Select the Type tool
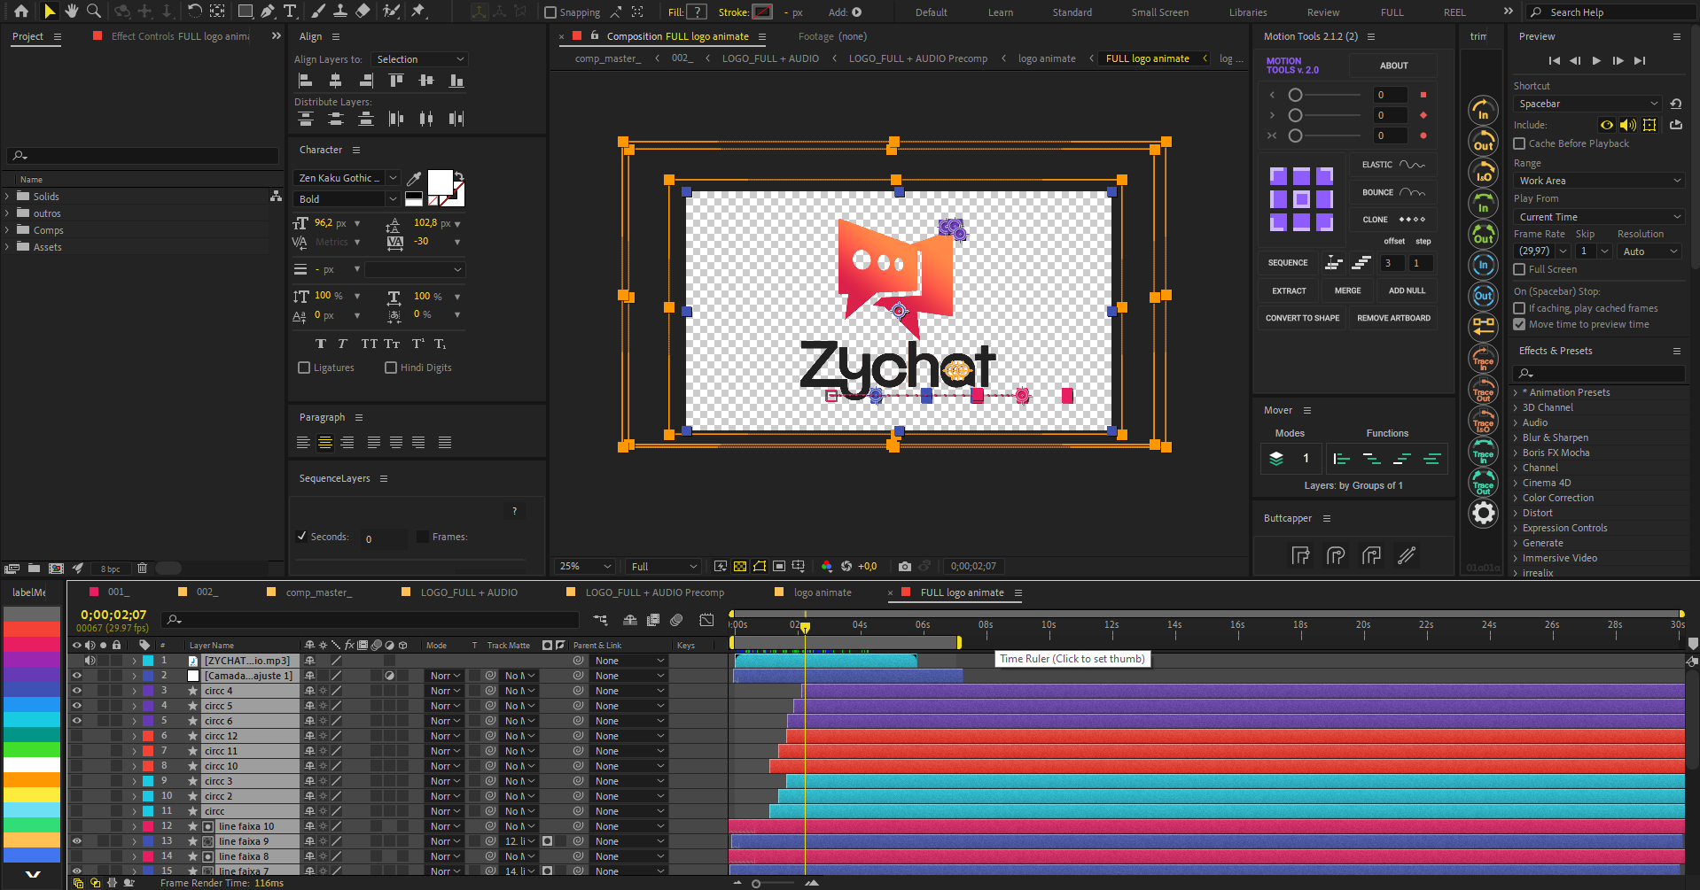 (290, 12)
